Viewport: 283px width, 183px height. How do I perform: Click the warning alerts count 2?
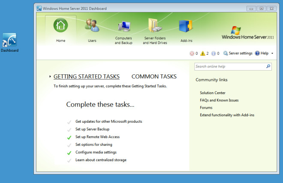point(208,53)
